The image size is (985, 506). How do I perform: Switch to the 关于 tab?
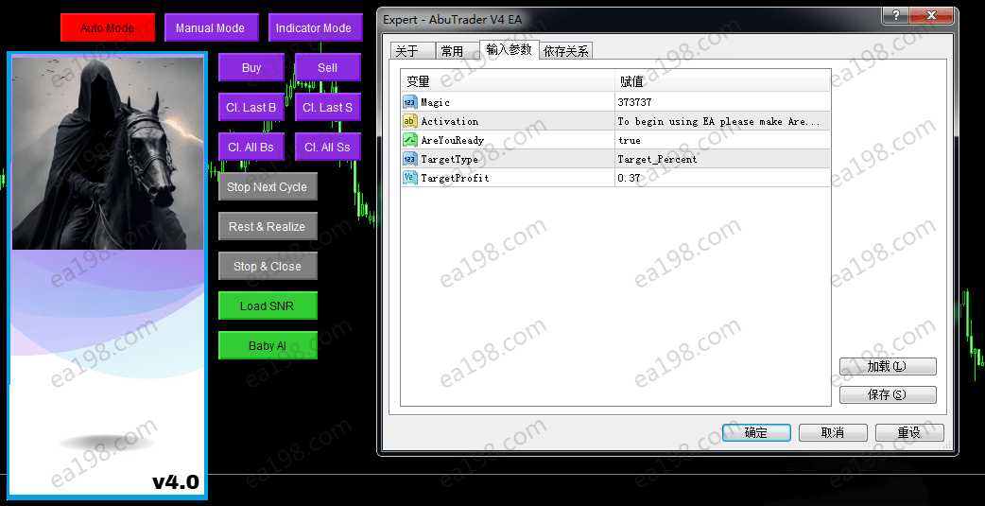point(406,51)
